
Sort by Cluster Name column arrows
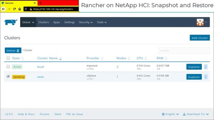pos(61,59)
